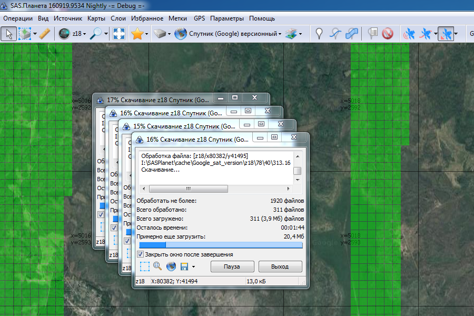This screenshot has width=474, height=316.
Task: Open the 'Избранное' menu
Action: (147, 18)
